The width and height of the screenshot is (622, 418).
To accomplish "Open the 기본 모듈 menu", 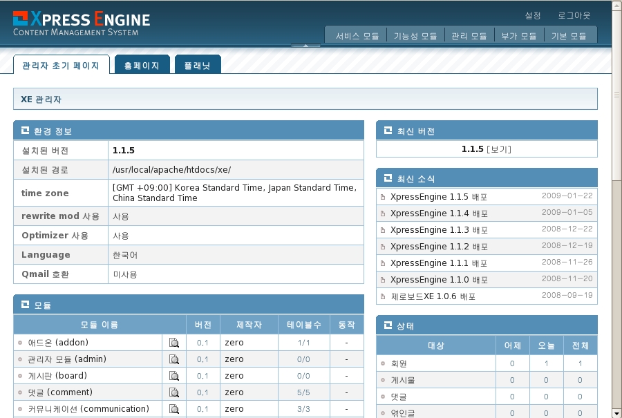I will pos(569,36).
